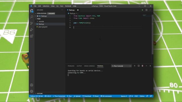Viewport: 182px width, 102px height.
Task: Split the editor to the right
Action: point(146,10)
